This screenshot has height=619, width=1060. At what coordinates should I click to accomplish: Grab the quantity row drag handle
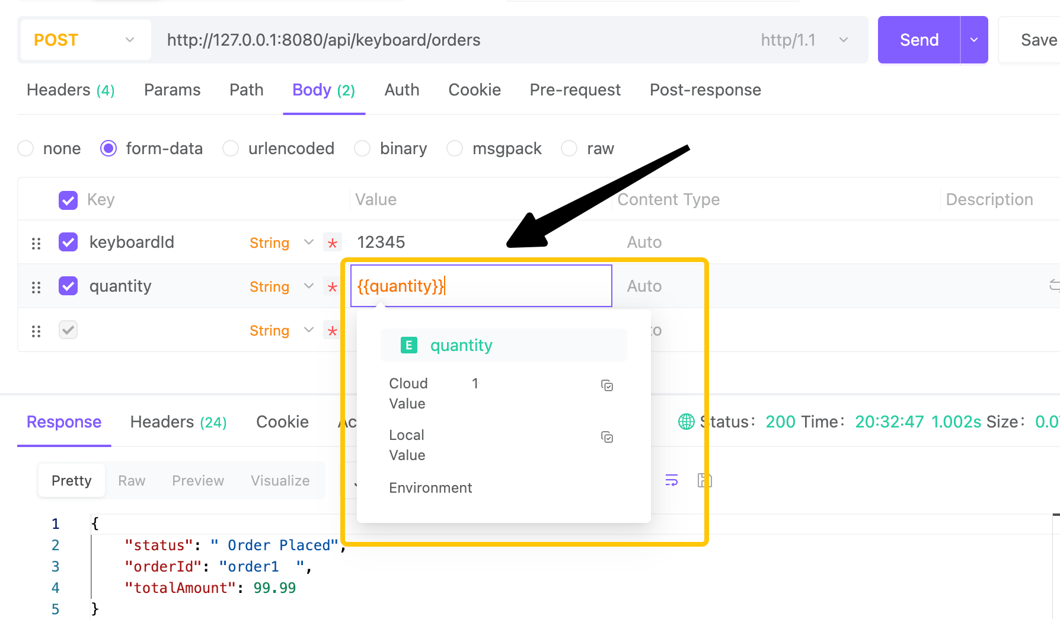tap(36, 287)
